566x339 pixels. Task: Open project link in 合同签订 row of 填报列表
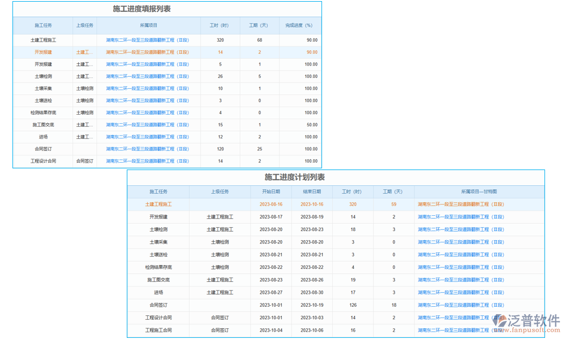point(147,149)
